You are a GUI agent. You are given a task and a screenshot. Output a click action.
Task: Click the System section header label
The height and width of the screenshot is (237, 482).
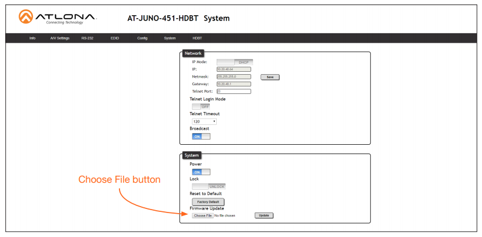tap(192, 155)
